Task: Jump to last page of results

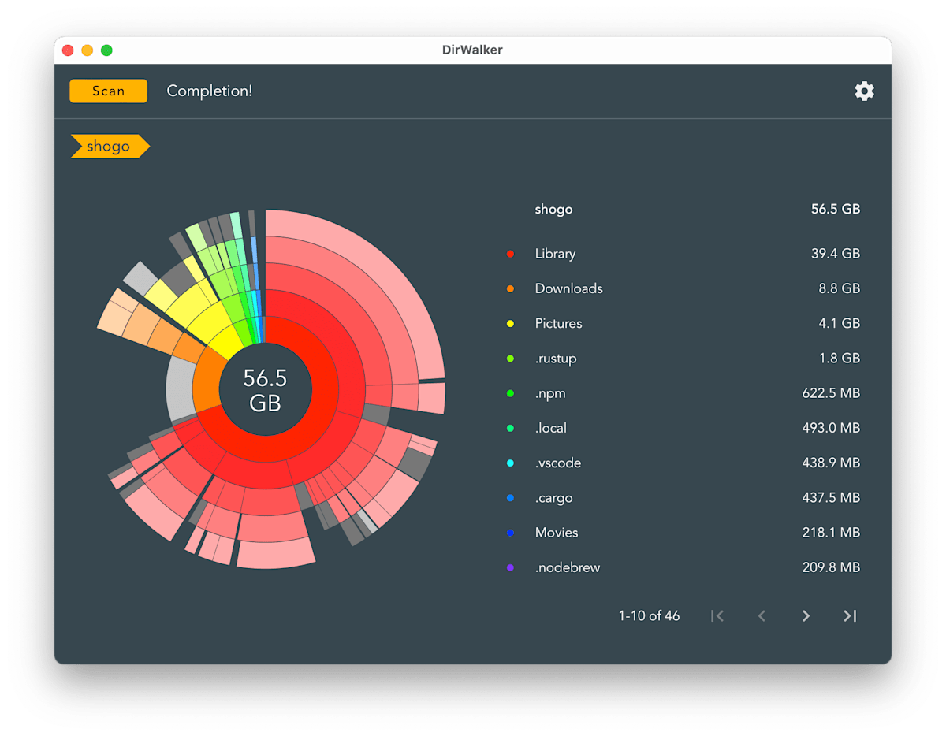Action: 850,616
